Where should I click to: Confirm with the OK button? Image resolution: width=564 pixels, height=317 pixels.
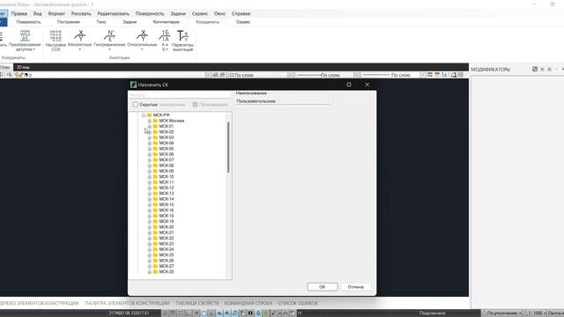tap(323, 287)
